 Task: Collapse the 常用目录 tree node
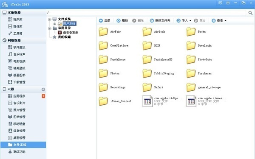(49, 28)
